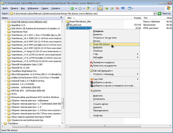173x133 pixels.
Task: Click Notepad++ icon in context menu
Action: click(91, 71)
